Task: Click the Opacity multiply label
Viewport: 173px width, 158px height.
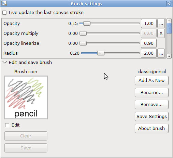Action: coord(21,34)
